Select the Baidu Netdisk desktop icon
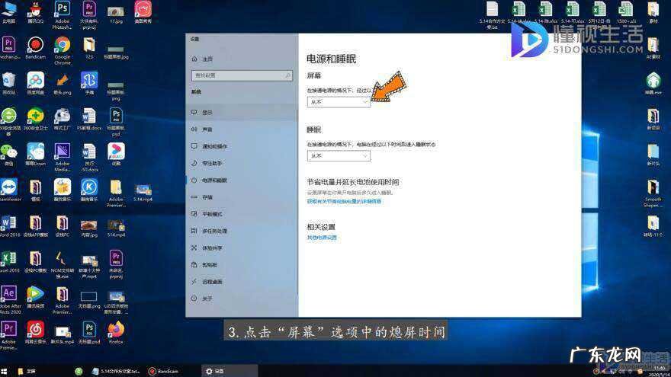This screenshot has height=377, width=671. 36,83
